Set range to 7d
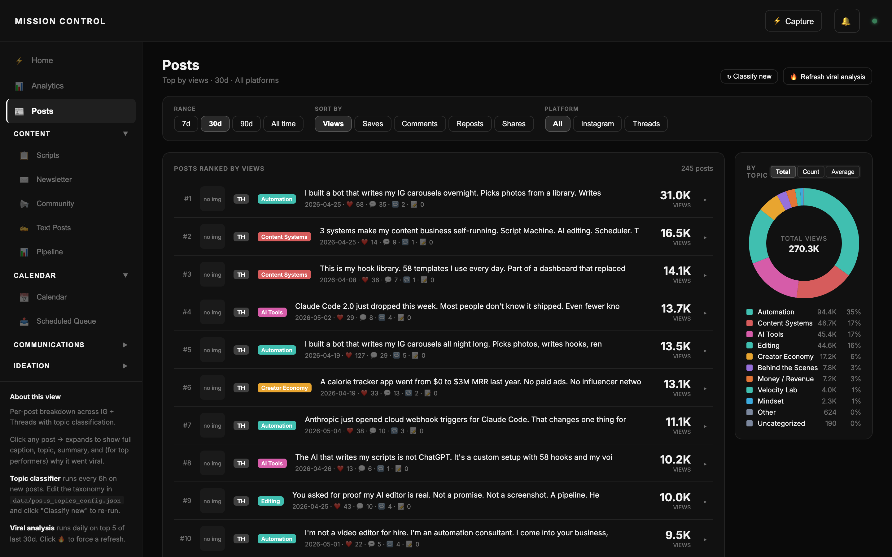 [186, 124]
